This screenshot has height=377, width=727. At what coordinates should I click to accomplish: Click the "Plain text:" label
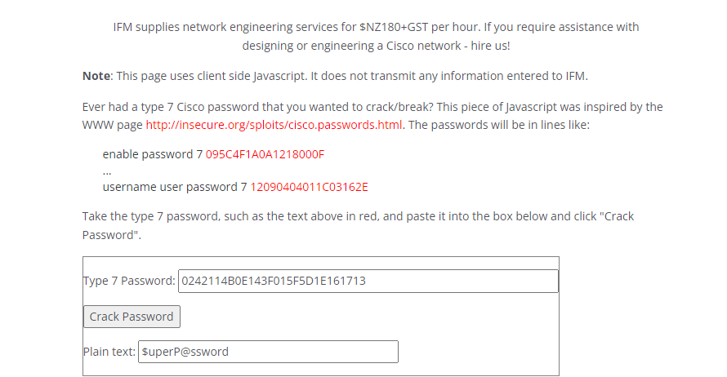[x=109, y=352]
